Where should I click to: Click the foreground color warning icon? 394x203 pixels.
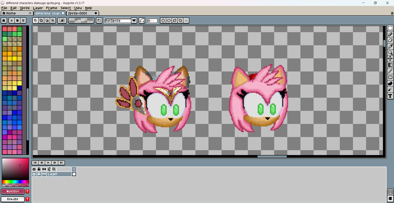point(28,192)
